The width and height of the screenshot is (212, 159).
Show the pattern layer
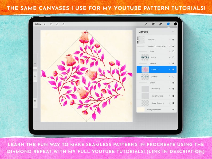pos(173,77)
